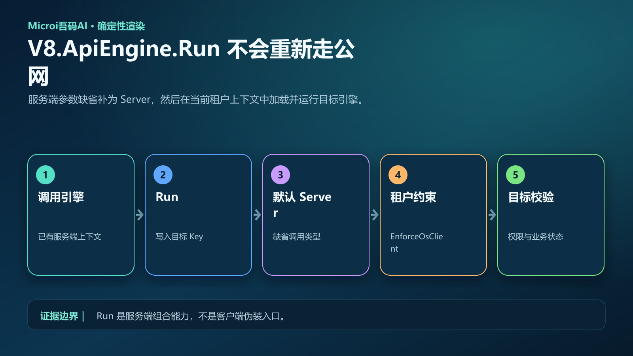Click the green step 5 badge

515,175
